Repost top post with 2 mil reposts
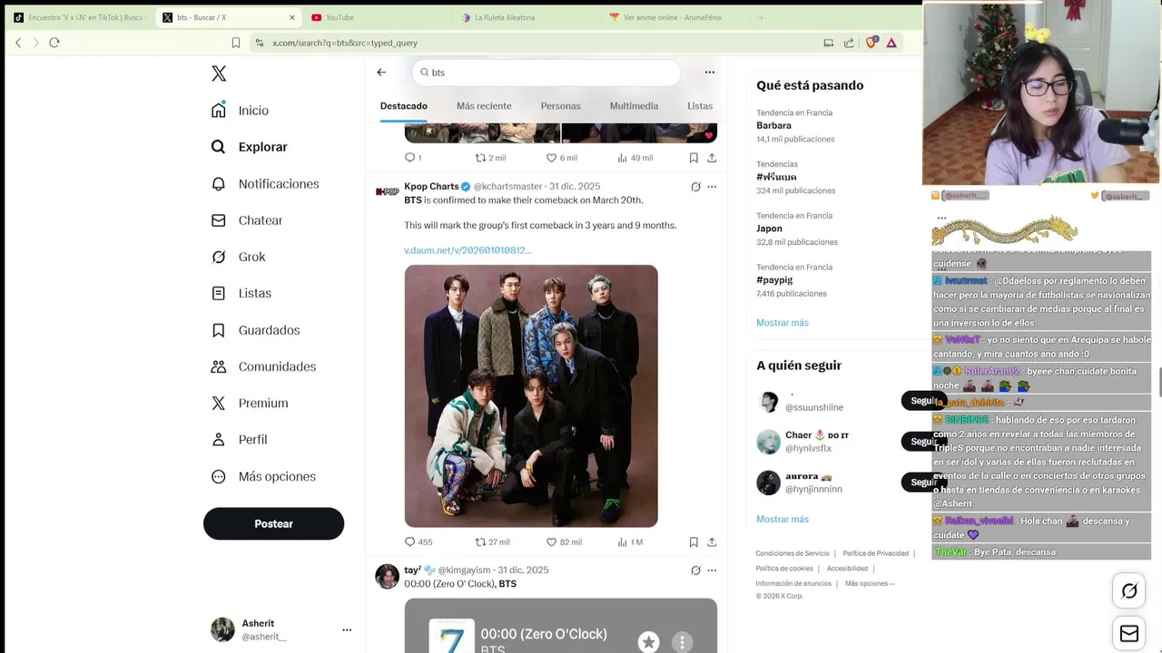 (x=490, y=158)
